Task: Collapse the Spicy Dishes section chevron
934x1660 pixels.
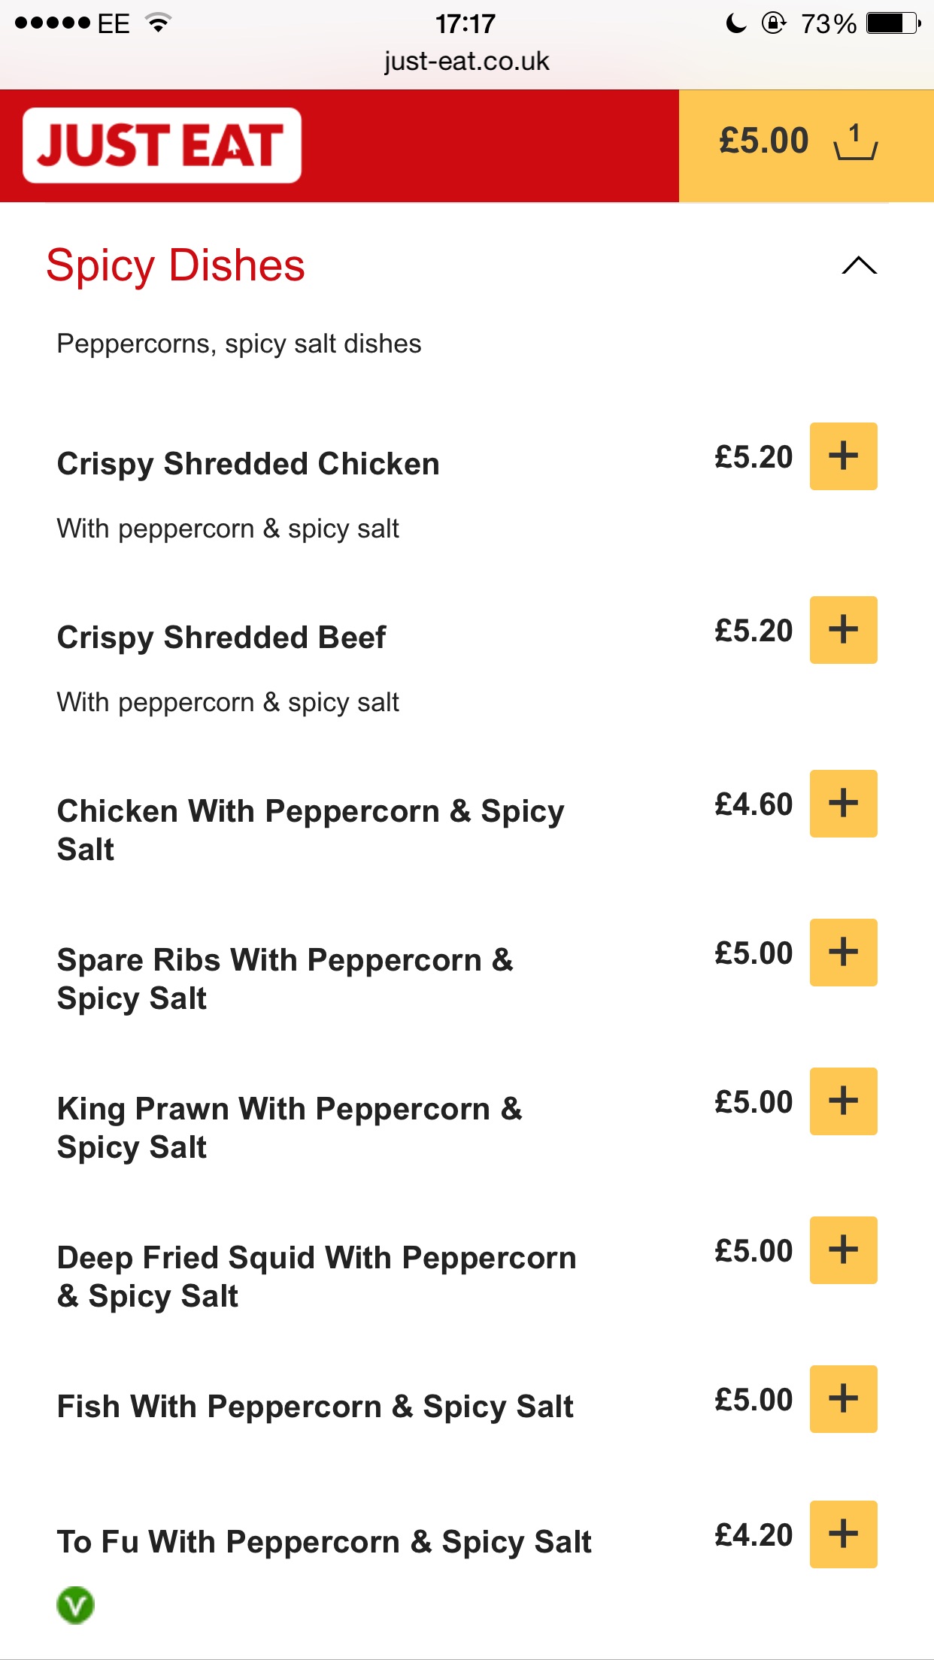Action: click(x=859, y=265)
